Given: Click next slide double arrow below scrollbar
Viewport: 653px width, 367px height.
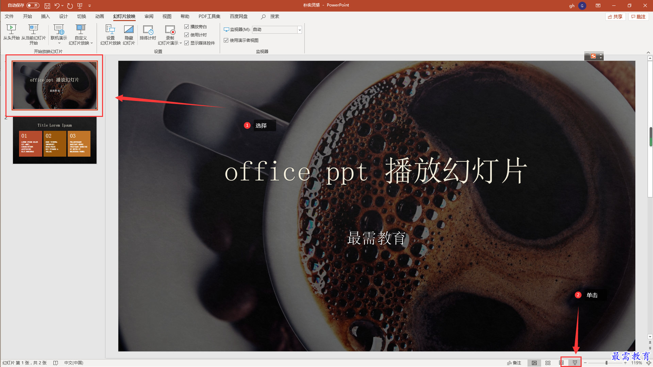Looking at the screenshot, I should [x=650, y=348].
